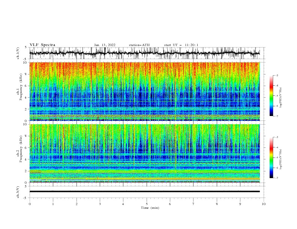Click the "10" kHz tick of ch.1 spectrogram
The image size is (297, 229).
tap(25, 62)
